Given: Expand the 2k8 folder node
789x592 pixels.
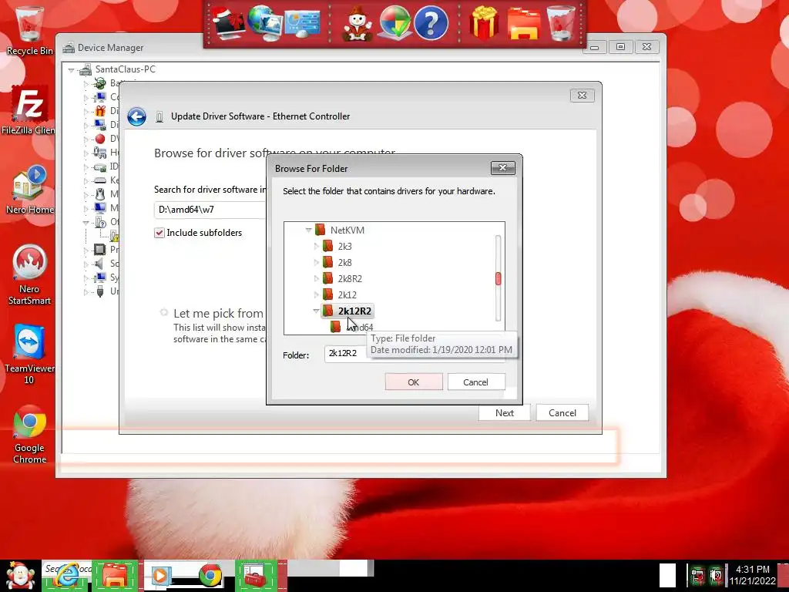Looking at the screenshot, I should tap(317, 262).
